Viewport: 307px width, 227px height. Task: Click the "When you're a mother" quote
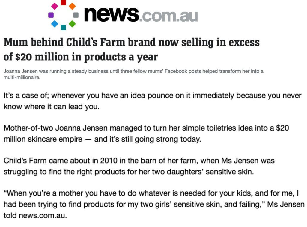(154, 204)
